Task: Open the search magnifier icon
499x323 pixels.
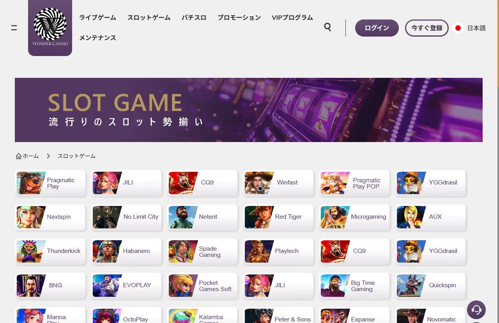Action: point(327,27)
